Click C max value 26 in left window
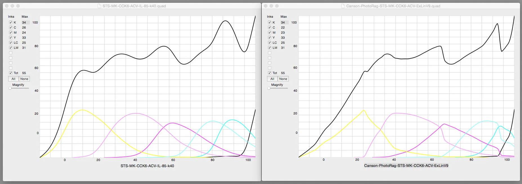Viewport: 522px width, 184px height. [24, 27]
